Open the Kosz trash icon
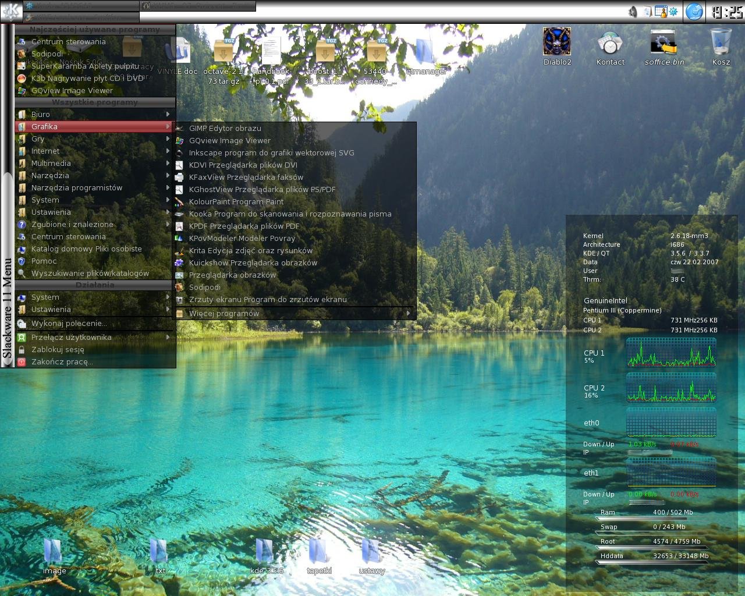The image size is (745, 596). point(721,47)
